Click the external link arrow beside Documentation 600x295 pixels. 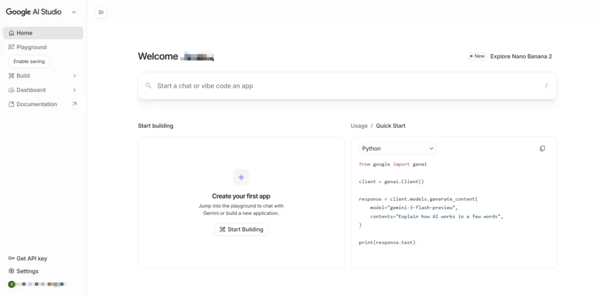pyautogui.click(x=74, y=104)
